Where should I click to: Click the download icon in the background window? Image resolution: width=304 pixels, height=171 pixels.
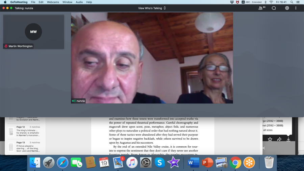pyautogui.click(x=288, y=139)
